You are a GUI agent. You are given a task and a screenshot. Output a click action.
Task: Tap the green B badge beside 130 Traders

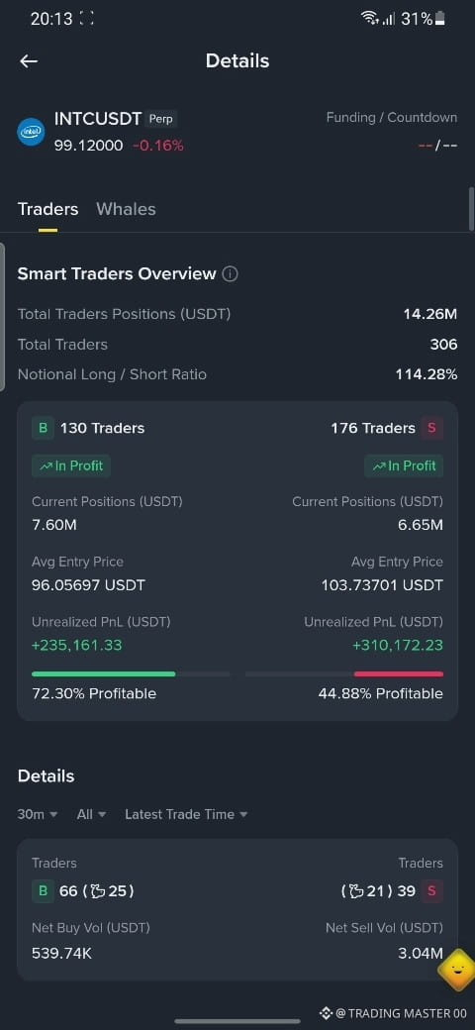[x=43, y=428]
